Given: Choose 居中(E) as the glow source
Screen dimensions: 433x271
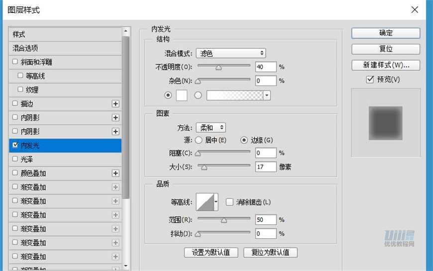Looking at the screenshot, I should click(199, 140).
